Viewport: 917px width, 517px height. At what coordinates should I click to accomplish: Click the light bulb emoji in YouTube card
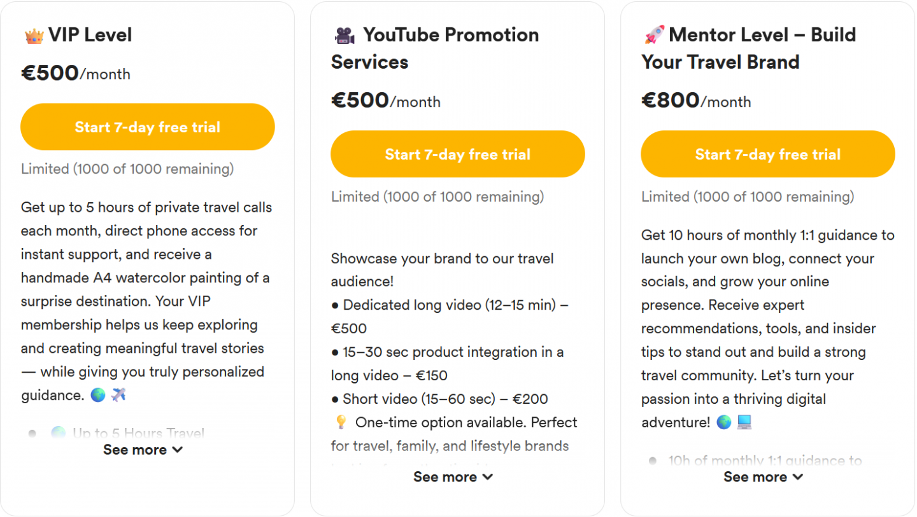click(x=340, y=423)
